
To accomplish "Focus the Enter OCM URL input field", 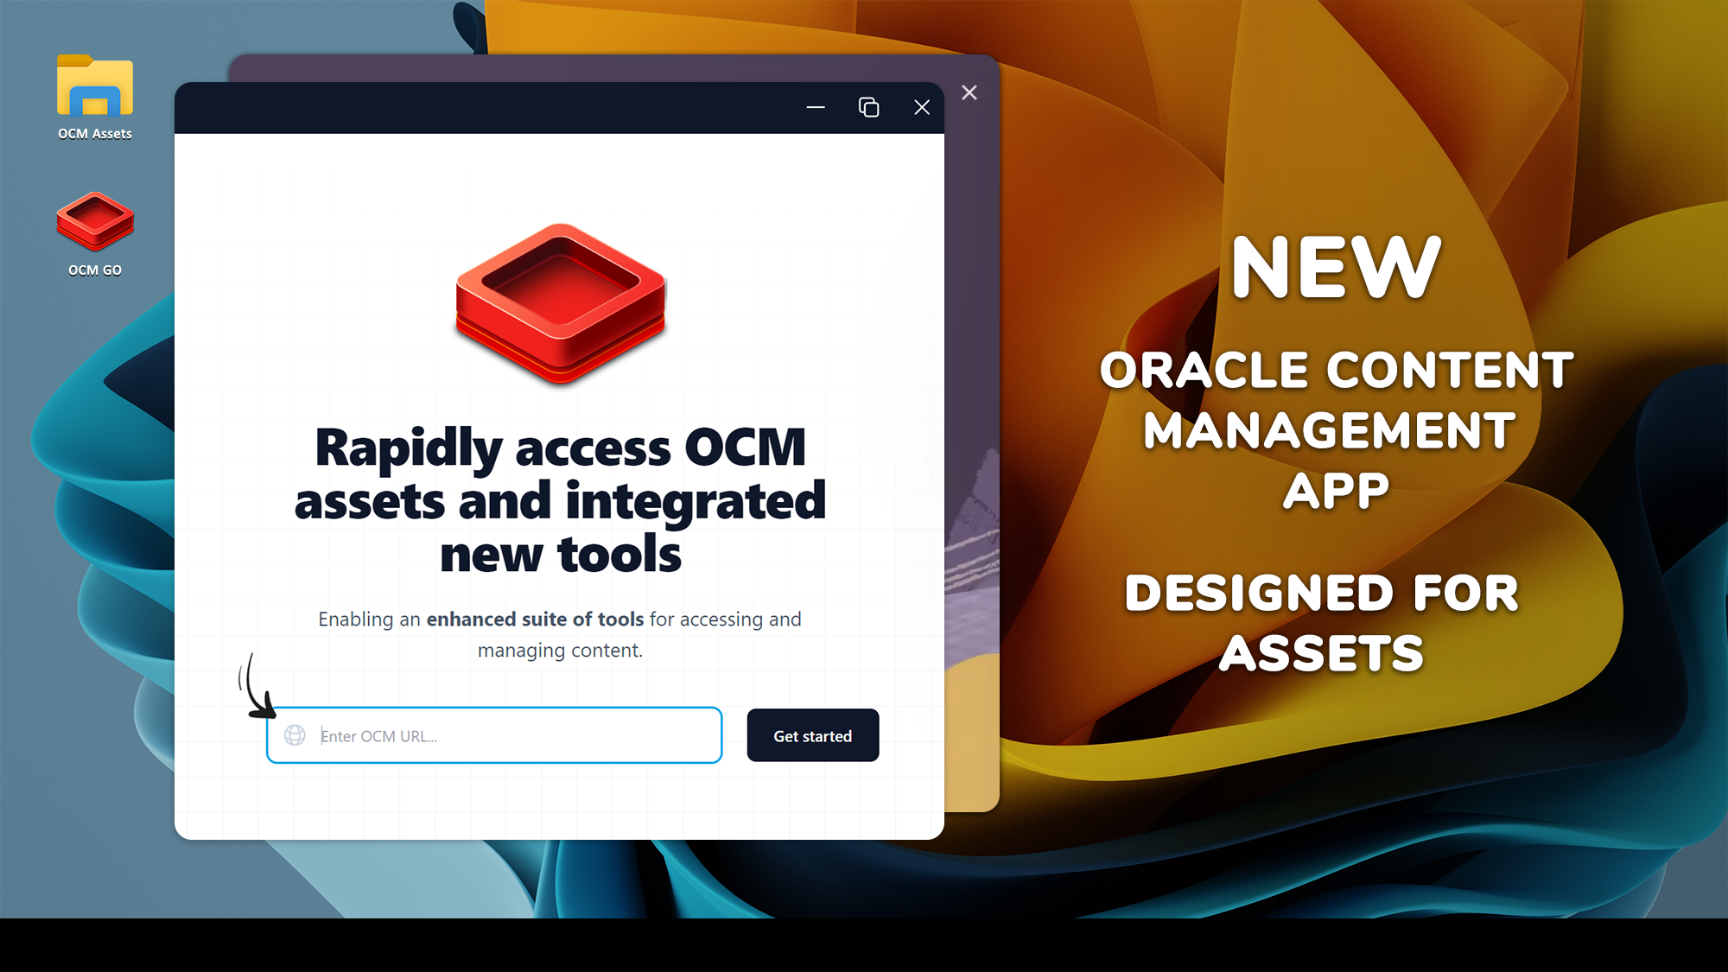I will pos(494,735).
